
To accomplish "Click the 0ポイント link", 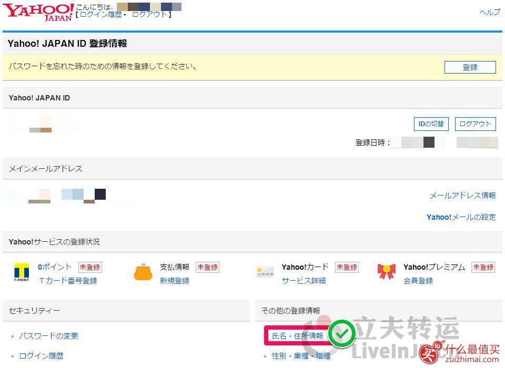I will (55, 267).
